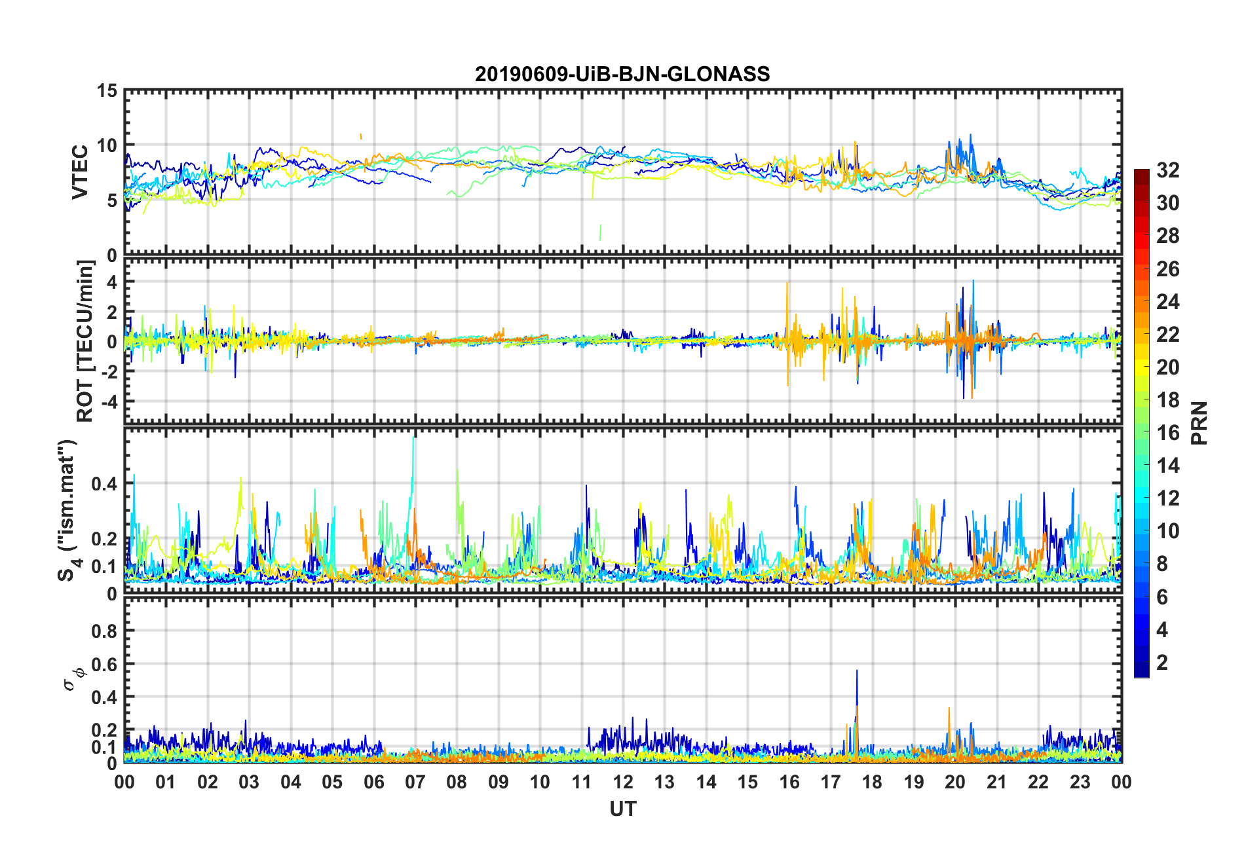
Task: Click inside the sigma-phi plot panel
Action: 623,681
